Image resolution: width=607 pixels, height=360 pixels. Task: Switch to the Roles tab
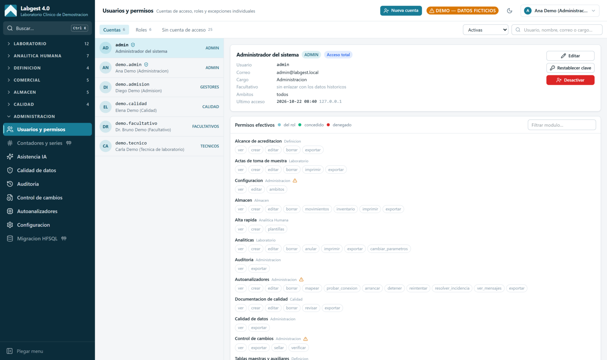pyautogui.click(x=143, y=30)
